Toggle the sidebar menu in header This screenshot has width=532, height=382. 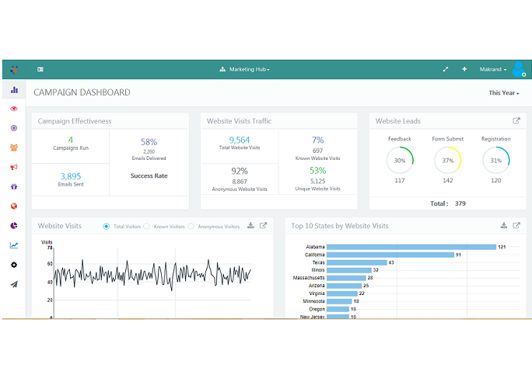(x=40, y=69)
